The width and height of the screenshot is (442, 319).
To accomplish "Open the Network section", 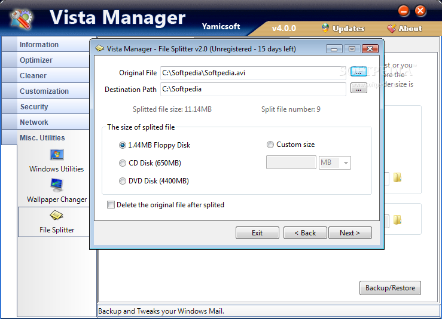I will (x=45, y=122).
